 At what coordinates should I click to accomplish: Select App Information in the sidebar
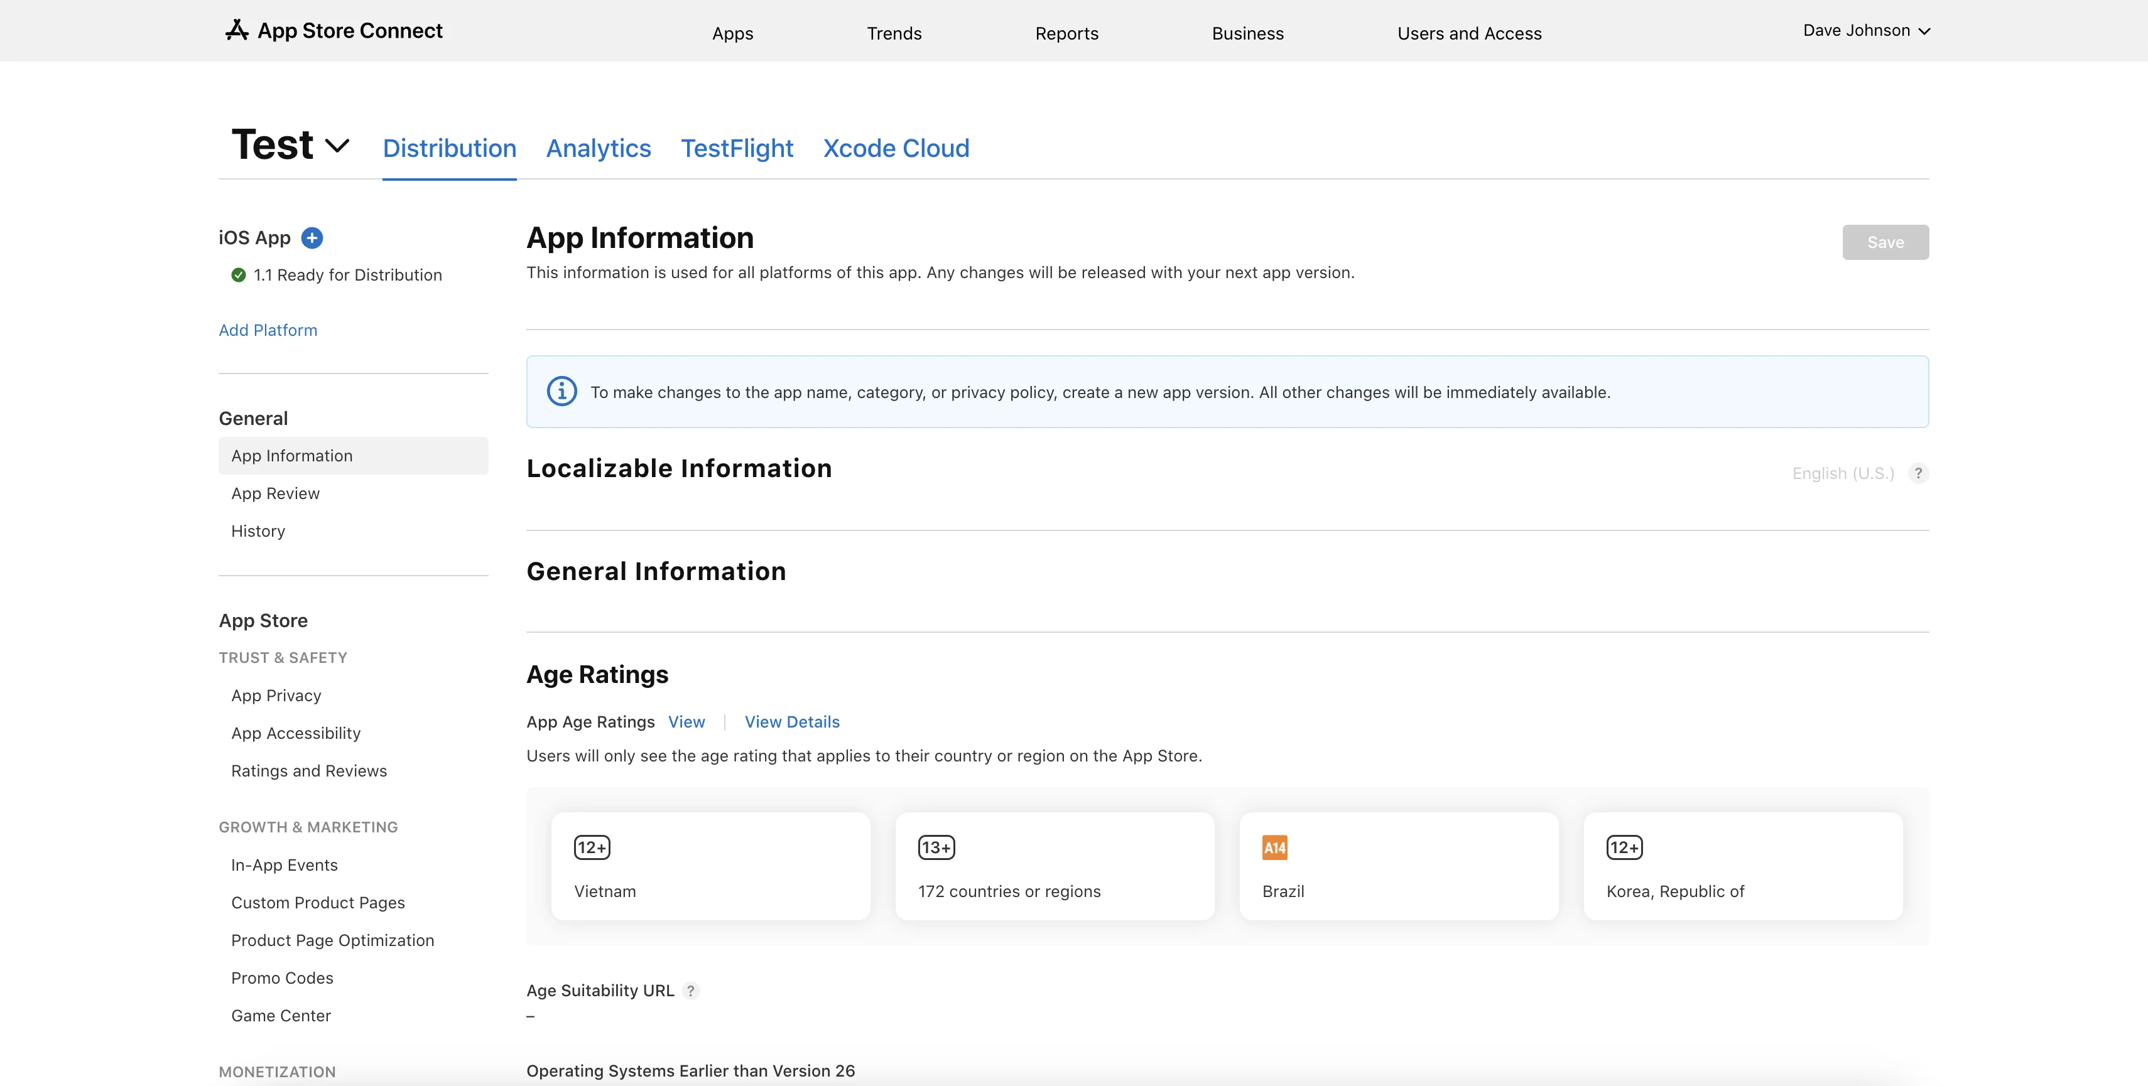tap(354, 456)
